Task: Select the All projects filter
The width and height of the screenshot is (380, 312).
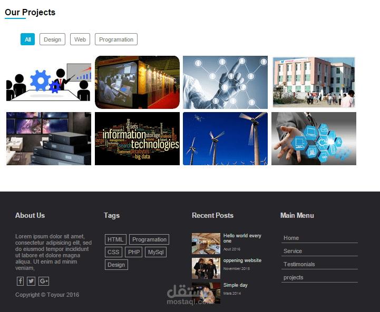Action: click(x=27, y=39)
